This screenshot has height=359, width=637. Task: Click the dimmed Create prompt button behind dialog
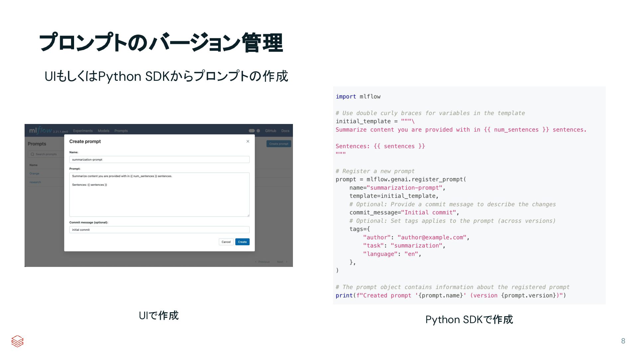point(279,144)
